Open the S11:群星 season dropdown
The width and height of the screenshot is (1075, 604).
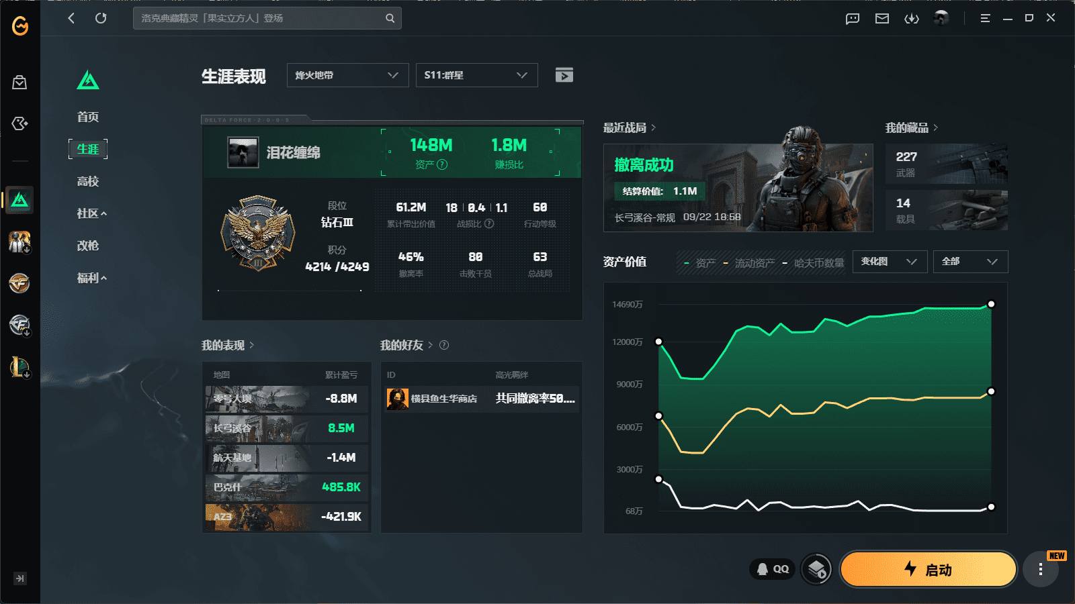click(x=477, y=75)
